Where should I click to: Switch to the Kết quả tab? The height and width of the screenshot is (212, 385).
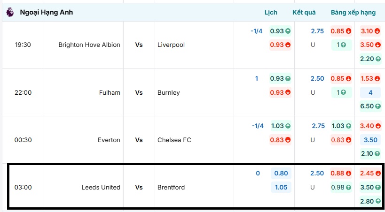pos(304,12)
